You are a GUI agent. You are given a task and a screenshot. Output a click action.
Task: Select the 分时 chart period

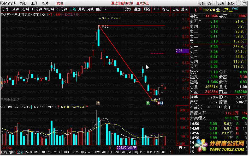coord(5,9)
